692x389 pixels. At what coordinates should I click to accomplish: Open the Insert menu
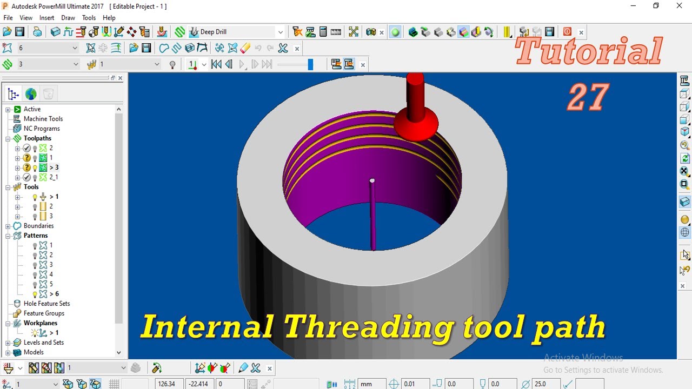[x=47, y=18]
